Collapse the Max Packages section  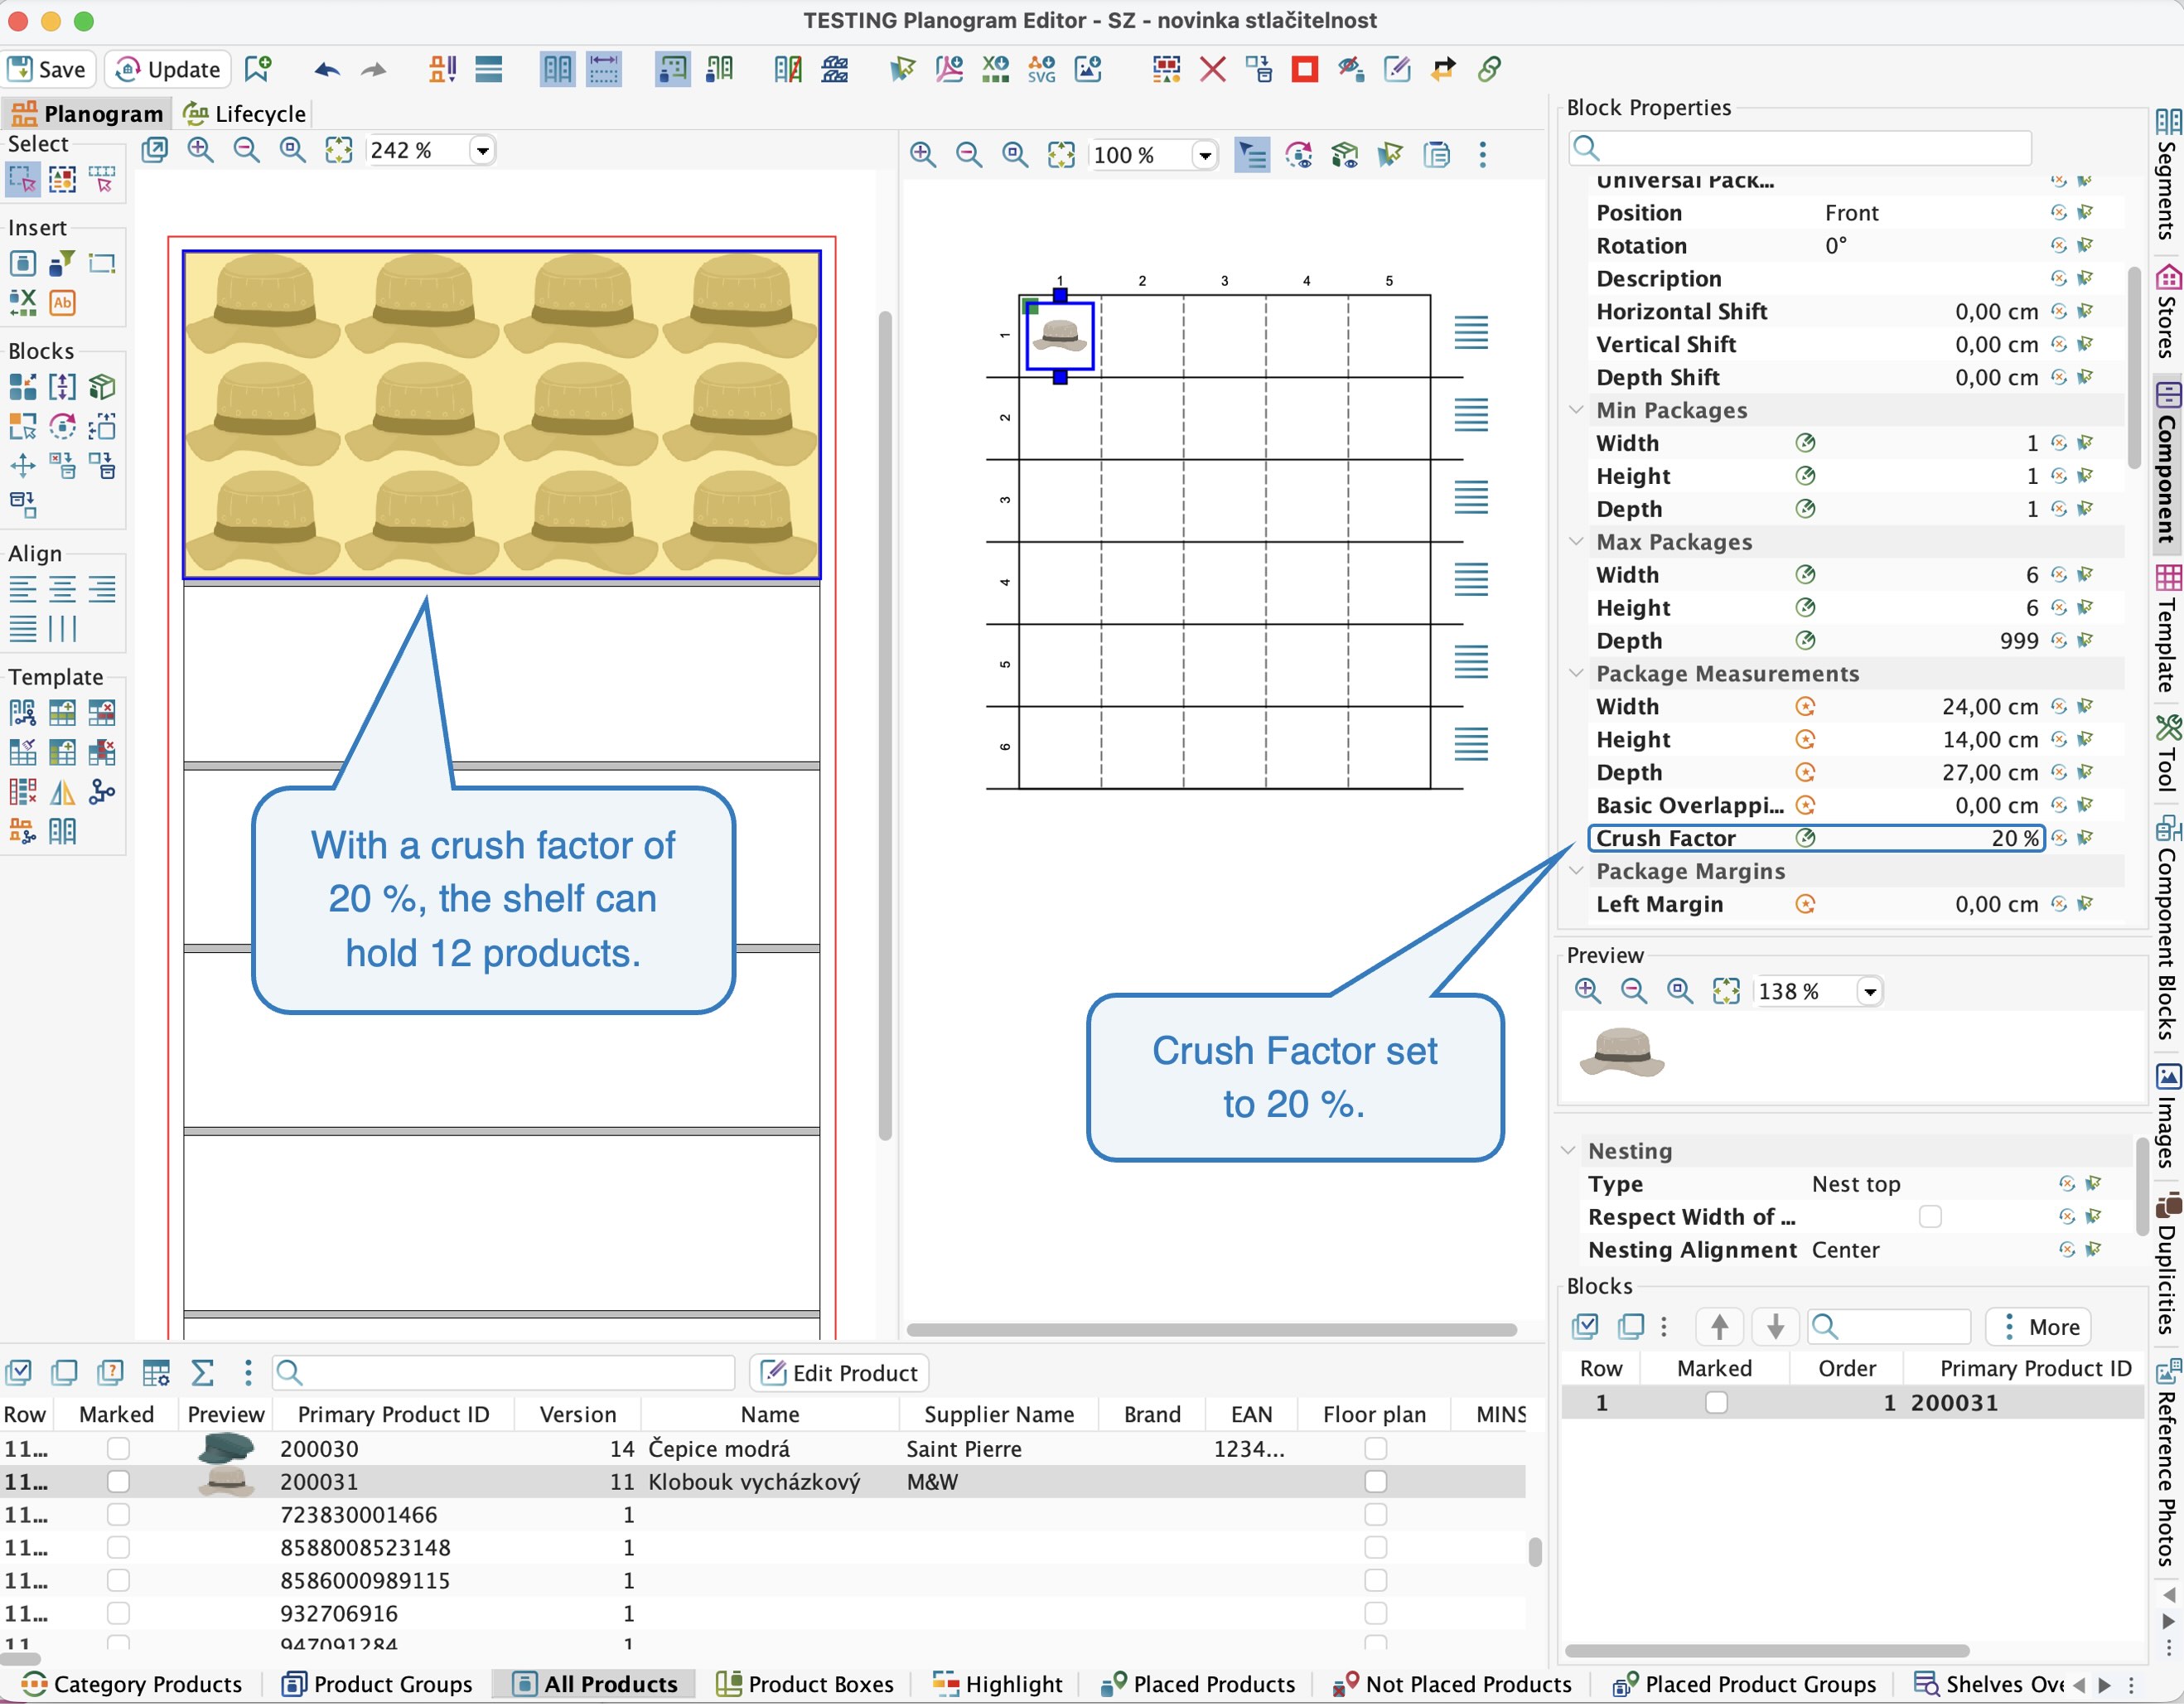[1576, 542]
